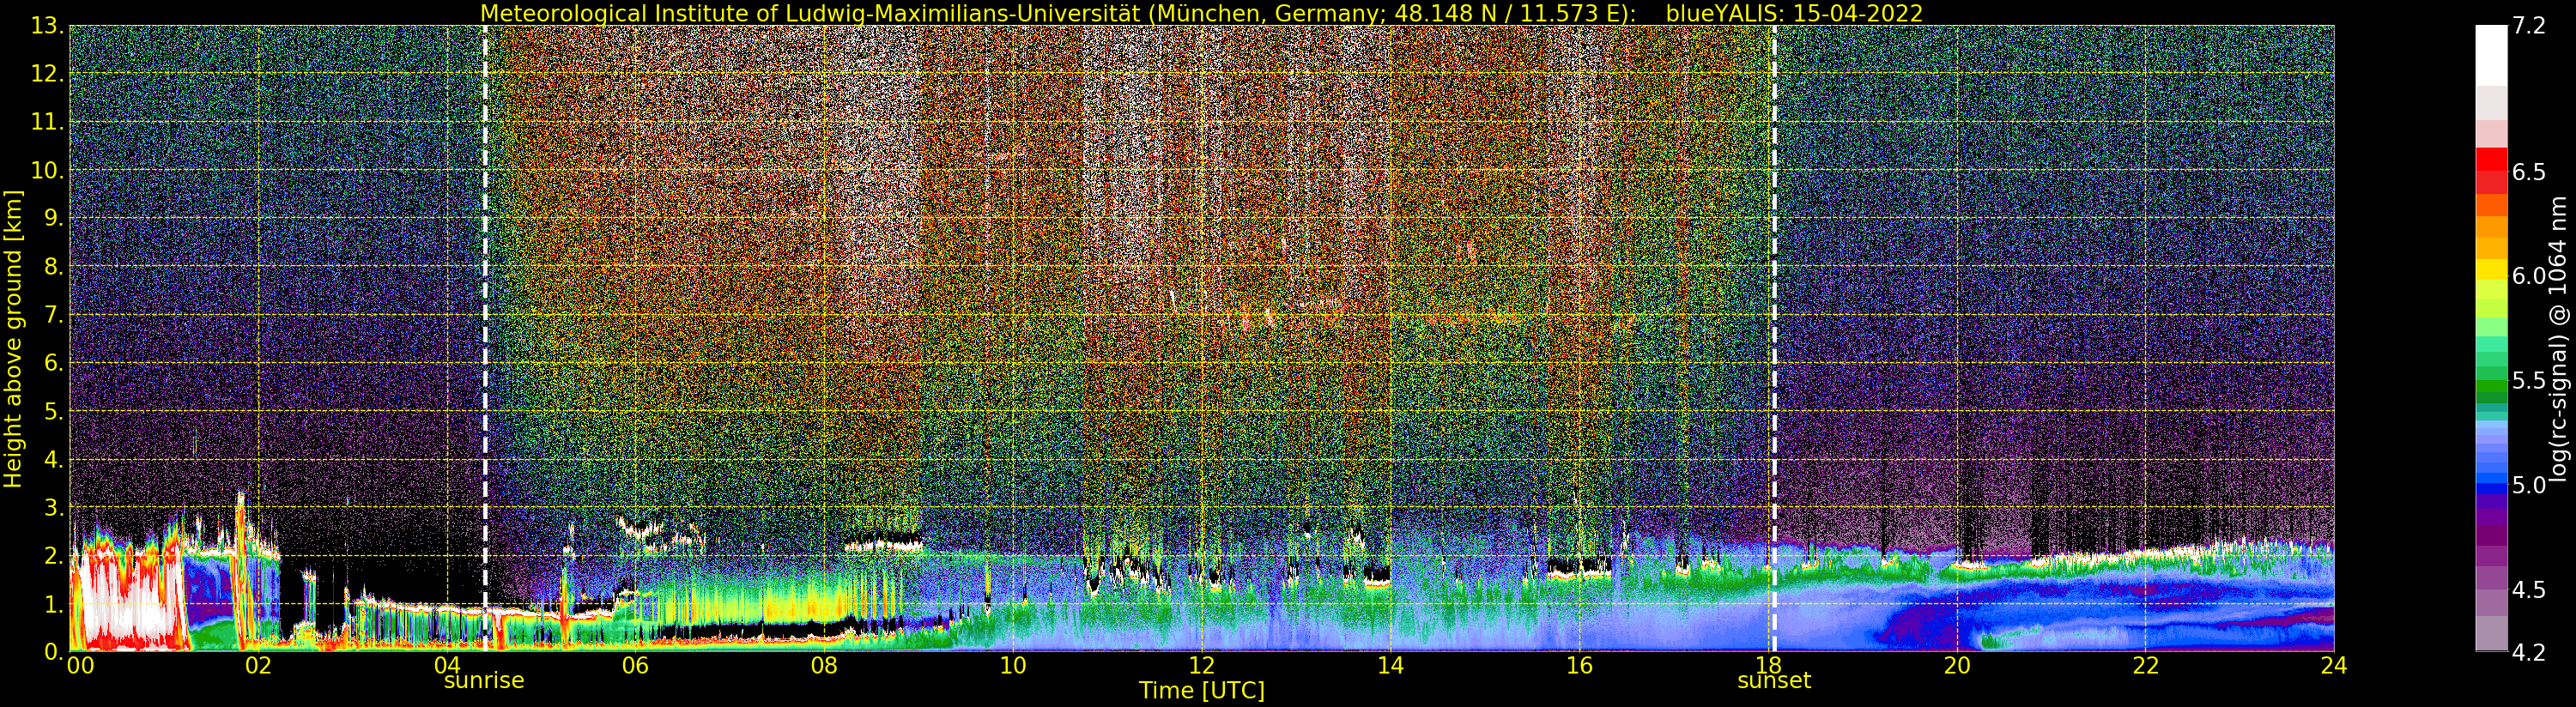
Task: Click the white dashed sunrise marker line
Action: pyautogui.click(x=485, y=338)
